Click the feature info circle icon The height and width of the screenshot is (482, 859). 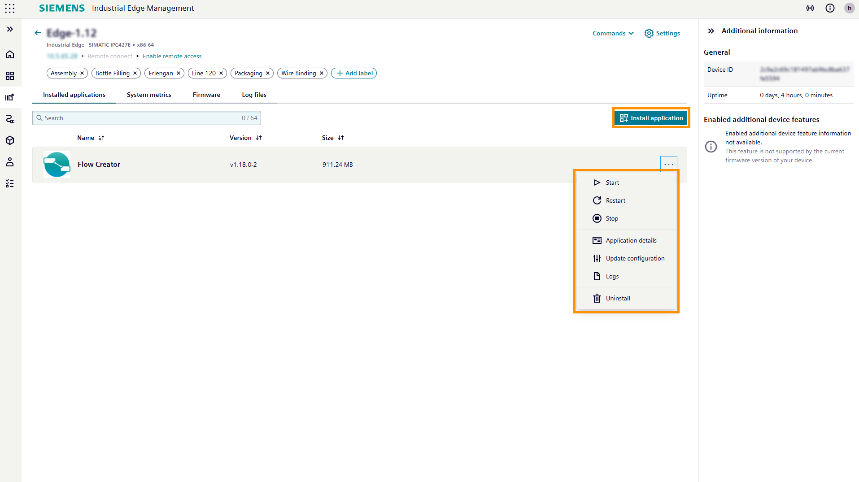[711, 147]
